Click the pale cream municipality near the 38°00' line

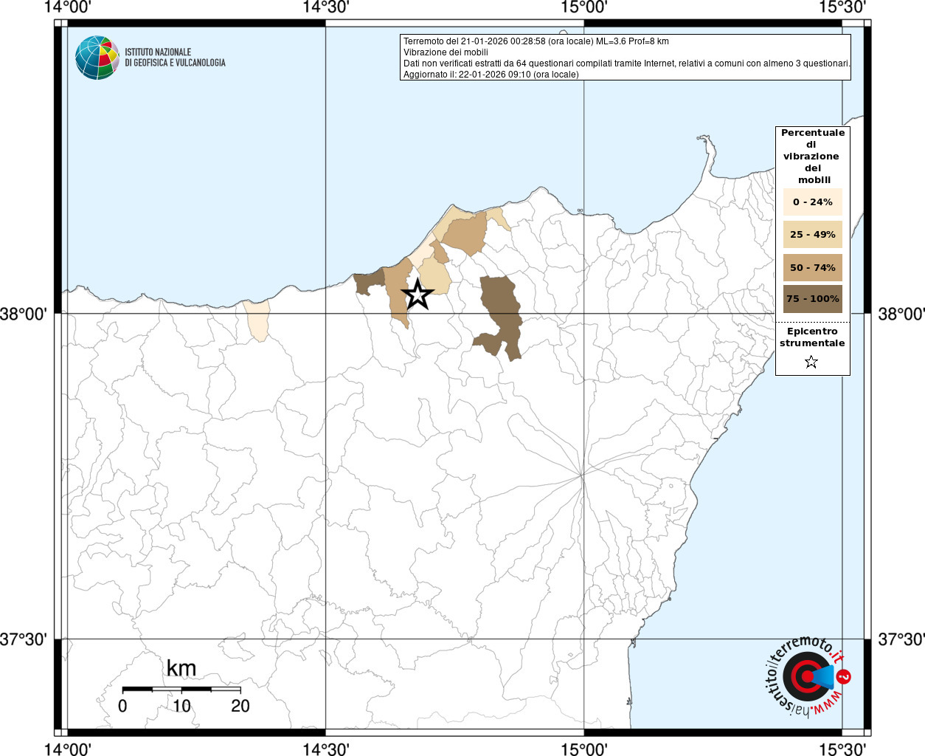pos(257,320)
